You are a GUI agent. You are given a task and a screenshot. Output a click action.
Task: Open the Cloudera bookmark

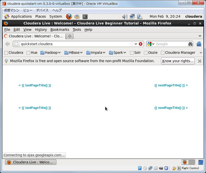[x=14, y=53]
